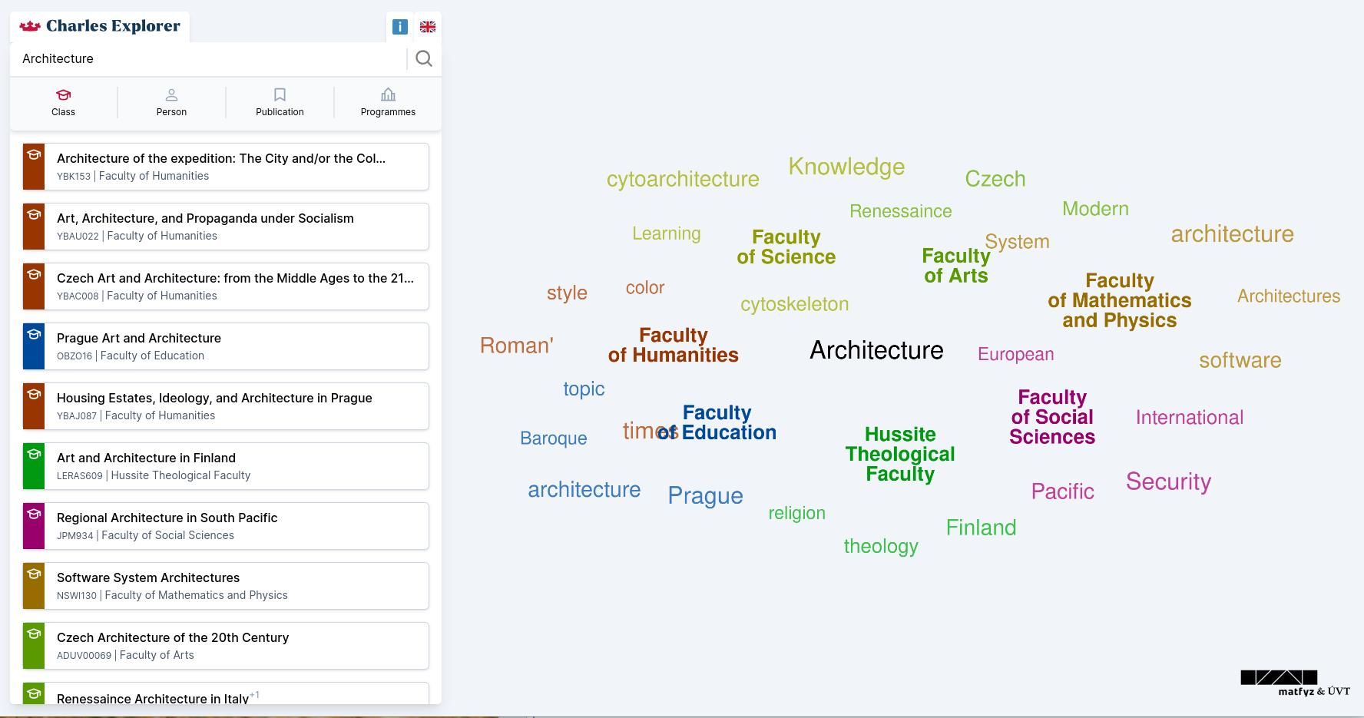The height and width of the screenshot is (718, 1364).
Task: Click the Faculty of Mathematics and Physics node
Action: pyautogui.click(x=1119, y=300)
